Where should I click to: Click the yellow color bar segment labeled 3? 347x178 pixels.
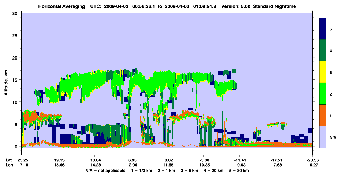coord(323,72)
